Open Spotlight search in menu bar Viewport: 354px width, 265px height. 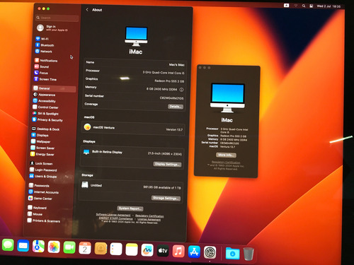[x=304, y=6]
